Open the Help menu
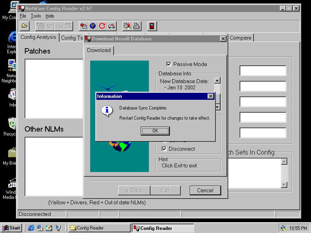311x233 pixels. pyautogui.click(x=50, y=16)
